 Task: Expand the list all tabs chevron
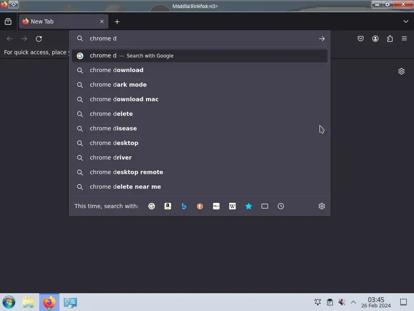click(x=406, y=21)
